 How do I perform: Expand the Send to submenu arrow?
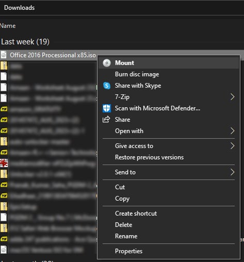coord(233,172)
